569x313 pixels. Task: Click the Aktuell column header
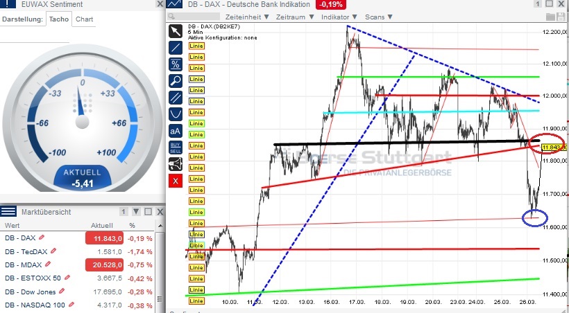point(101,225)
